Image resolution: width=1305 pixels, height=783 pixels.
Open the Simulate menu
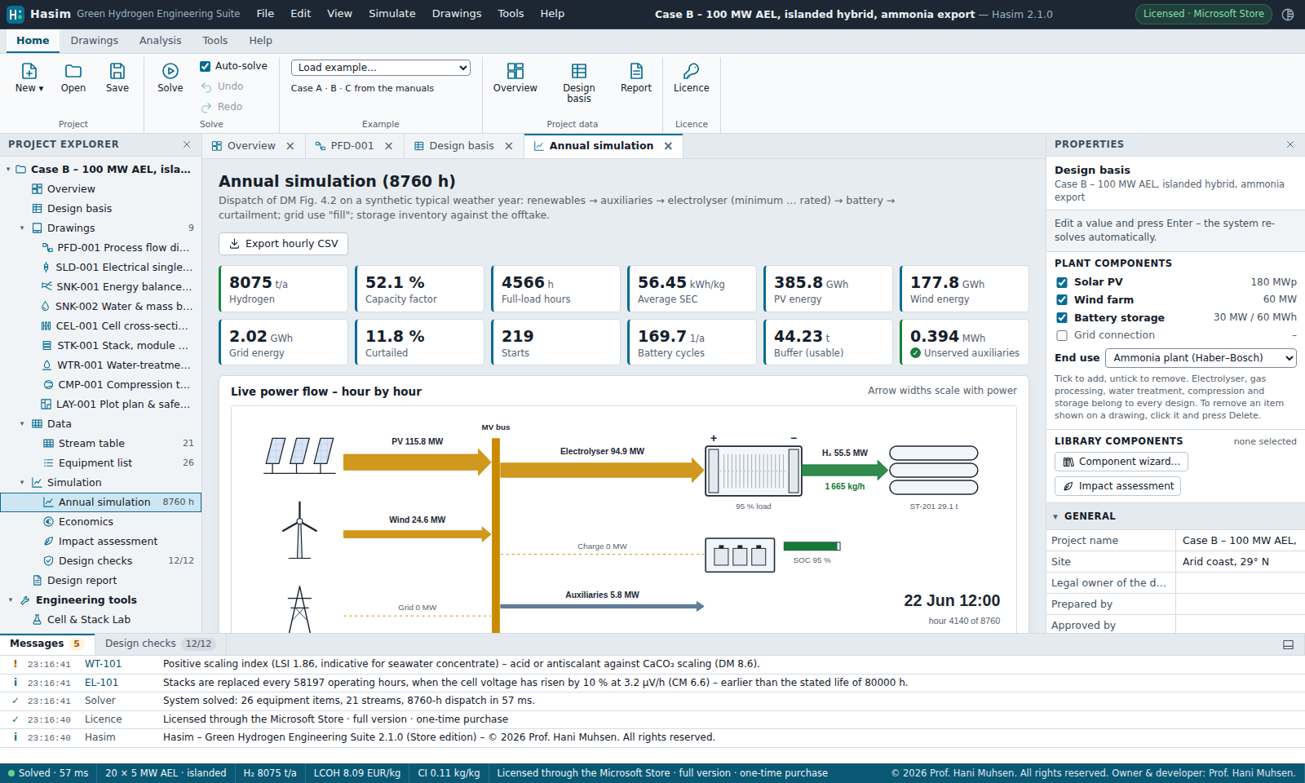(x=392, y=14)
